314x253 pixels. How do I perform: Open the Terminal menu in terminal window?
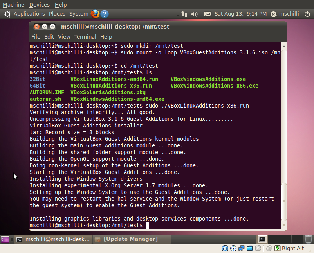(x=85, y=37)
